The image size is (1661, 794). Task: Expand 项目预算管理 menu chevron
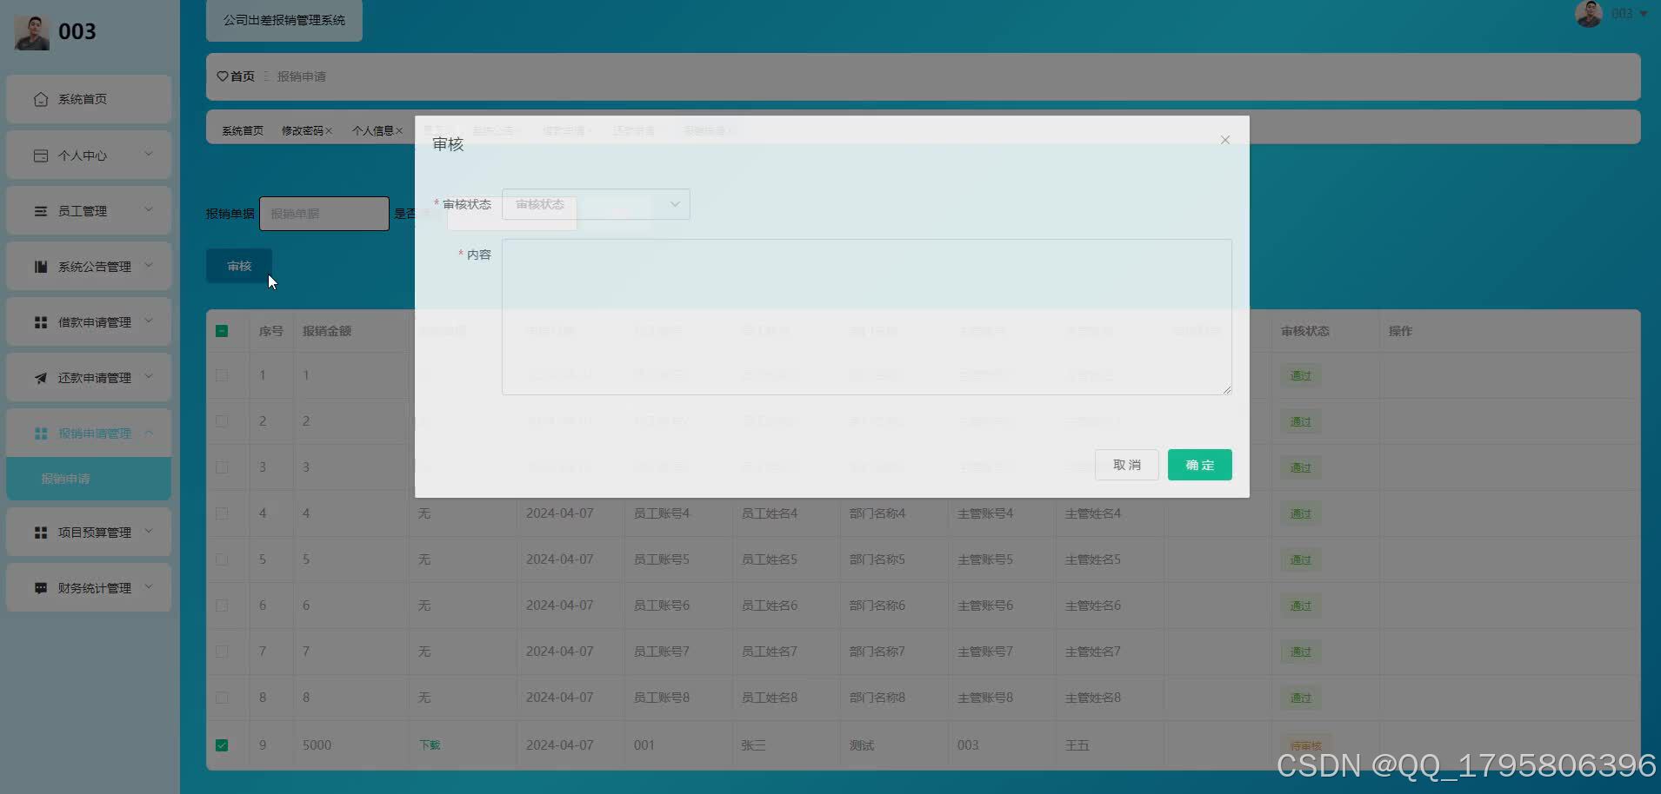pos(149,531)
